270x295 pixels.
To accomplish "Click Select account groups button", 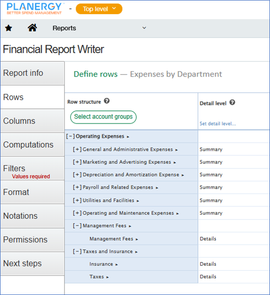I will pyautogui.click(x=103, y=117).
